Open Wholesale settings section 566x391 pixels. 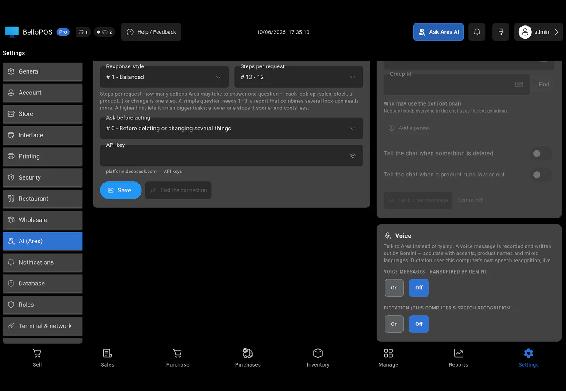43,220
